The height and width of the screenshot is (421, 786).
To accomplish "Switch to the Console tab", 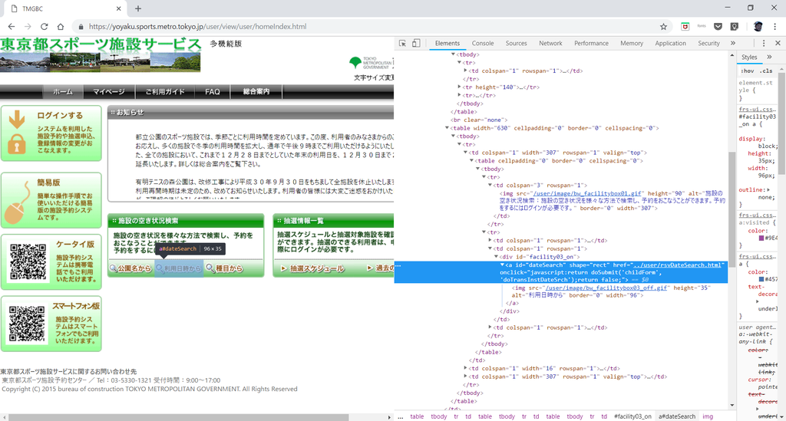I will (x=483, y=44).
